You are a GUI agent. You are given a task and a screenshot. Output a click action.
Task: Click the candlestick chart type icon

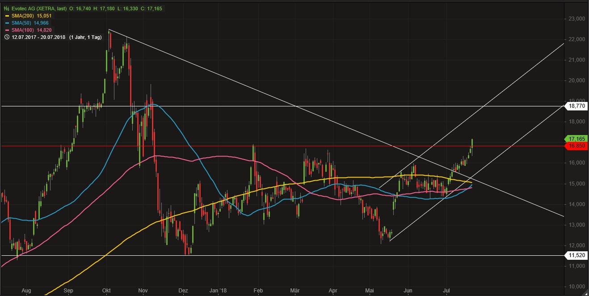pos(6,8)
